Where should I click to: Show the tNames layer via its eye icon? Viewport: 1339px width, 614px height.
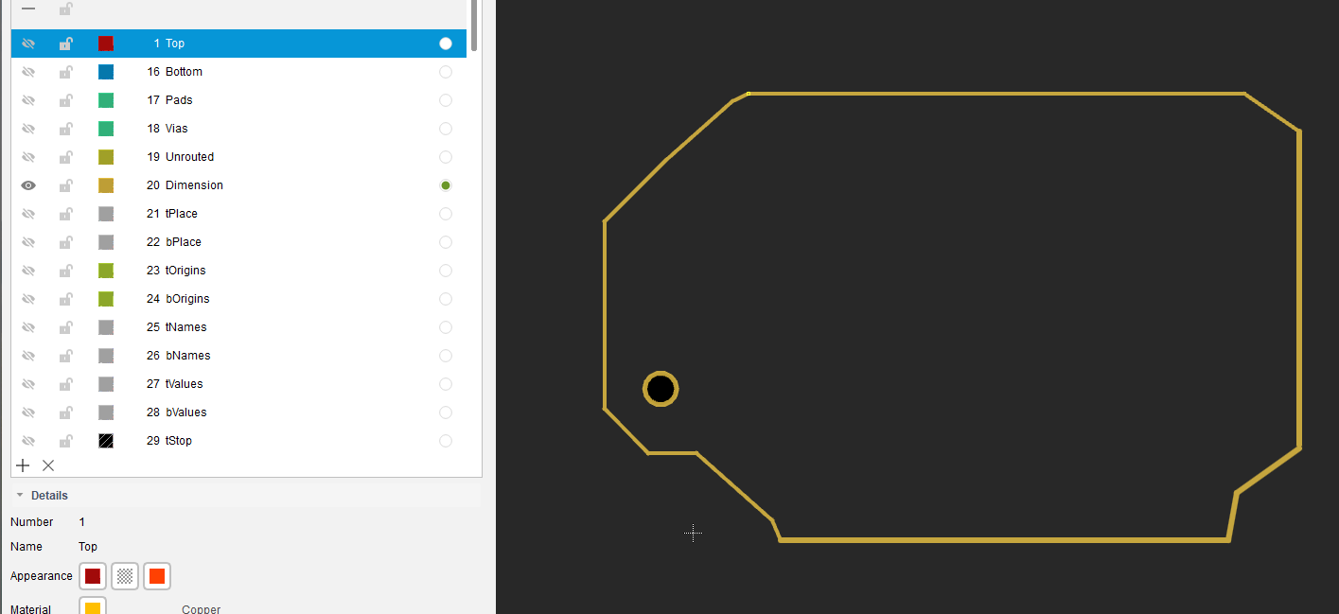[28, 327]
